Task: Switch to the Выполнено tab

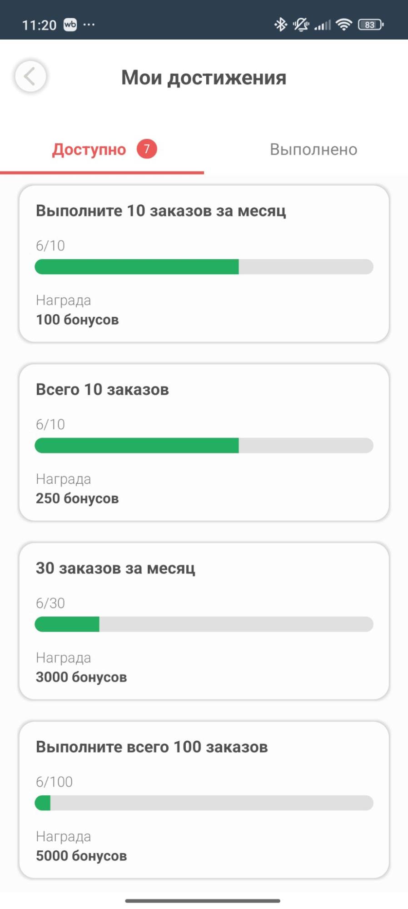Action: coord(313,150)
